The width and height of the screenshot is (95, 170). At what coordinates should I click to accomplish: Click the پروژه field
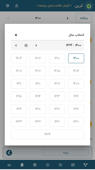point(66,153)
